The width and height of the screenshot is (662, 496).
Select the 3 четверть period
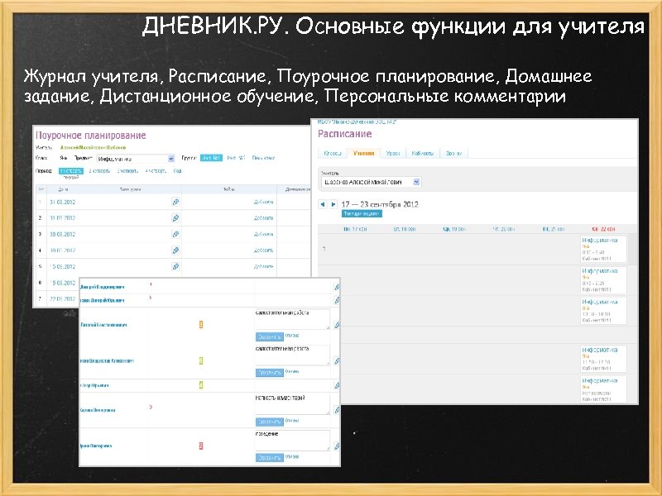coord(127,171)
